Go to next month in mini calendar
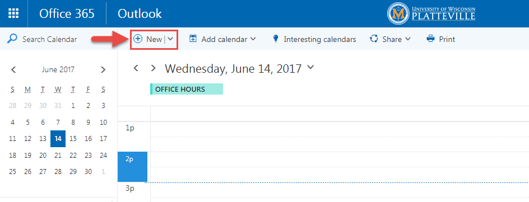 pyautogui.click(x=103, y=70)
